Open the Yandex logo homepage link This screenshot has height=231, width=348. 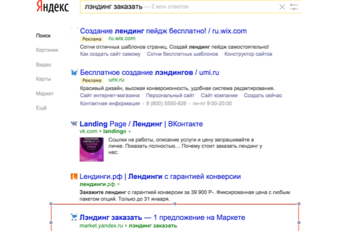[53, 7]
